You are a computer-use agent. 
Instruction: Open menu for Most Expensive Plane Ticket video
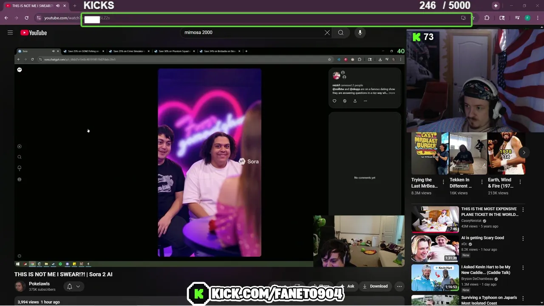pos(523,210)
